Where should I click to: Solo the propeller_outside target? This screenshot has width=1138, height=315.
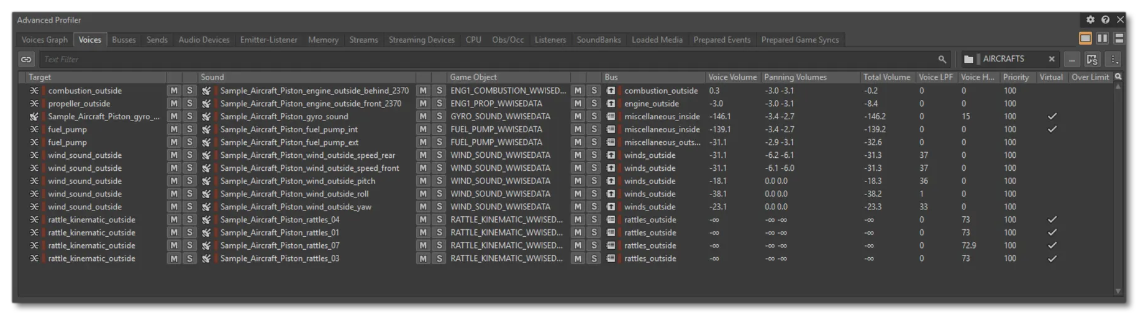[189, 104]
